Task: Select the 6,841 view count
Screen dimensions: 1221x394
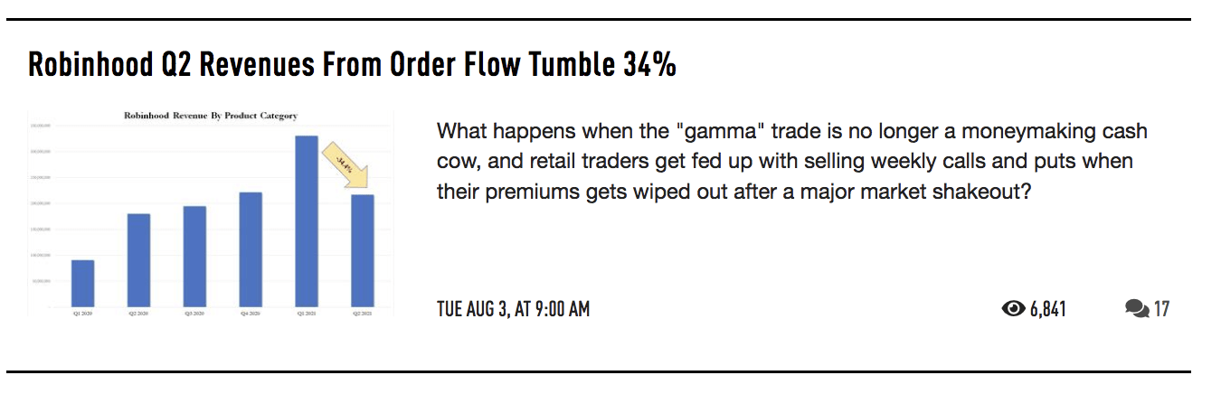Action: coord(1047,309)
